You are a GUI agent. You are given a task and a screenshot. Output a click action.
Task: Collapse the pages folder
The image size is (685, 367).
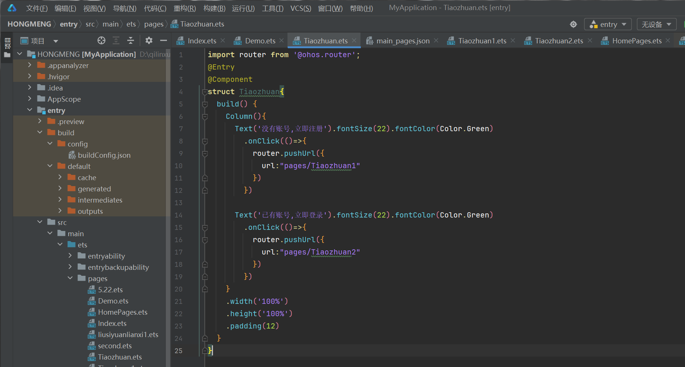70,278
